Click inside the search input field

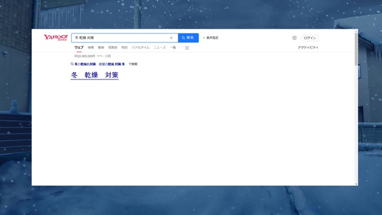pos(121,38)
